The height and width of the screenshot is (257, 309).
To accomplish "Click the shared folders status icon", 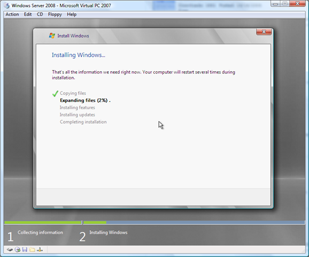I will 32,250.
